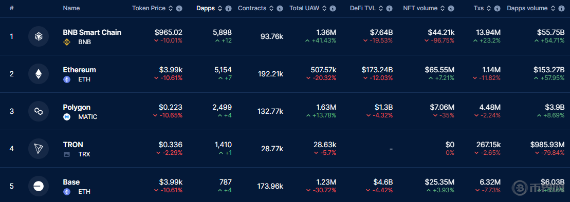570x202 pixels.
Task: Click the TRX token icon
Action: pyautogui.click(x=67, y=154)
